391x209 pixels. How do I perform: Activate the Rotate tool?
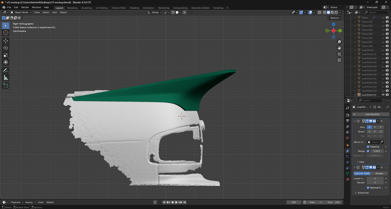pyautogui.click(x=6, y=48)
